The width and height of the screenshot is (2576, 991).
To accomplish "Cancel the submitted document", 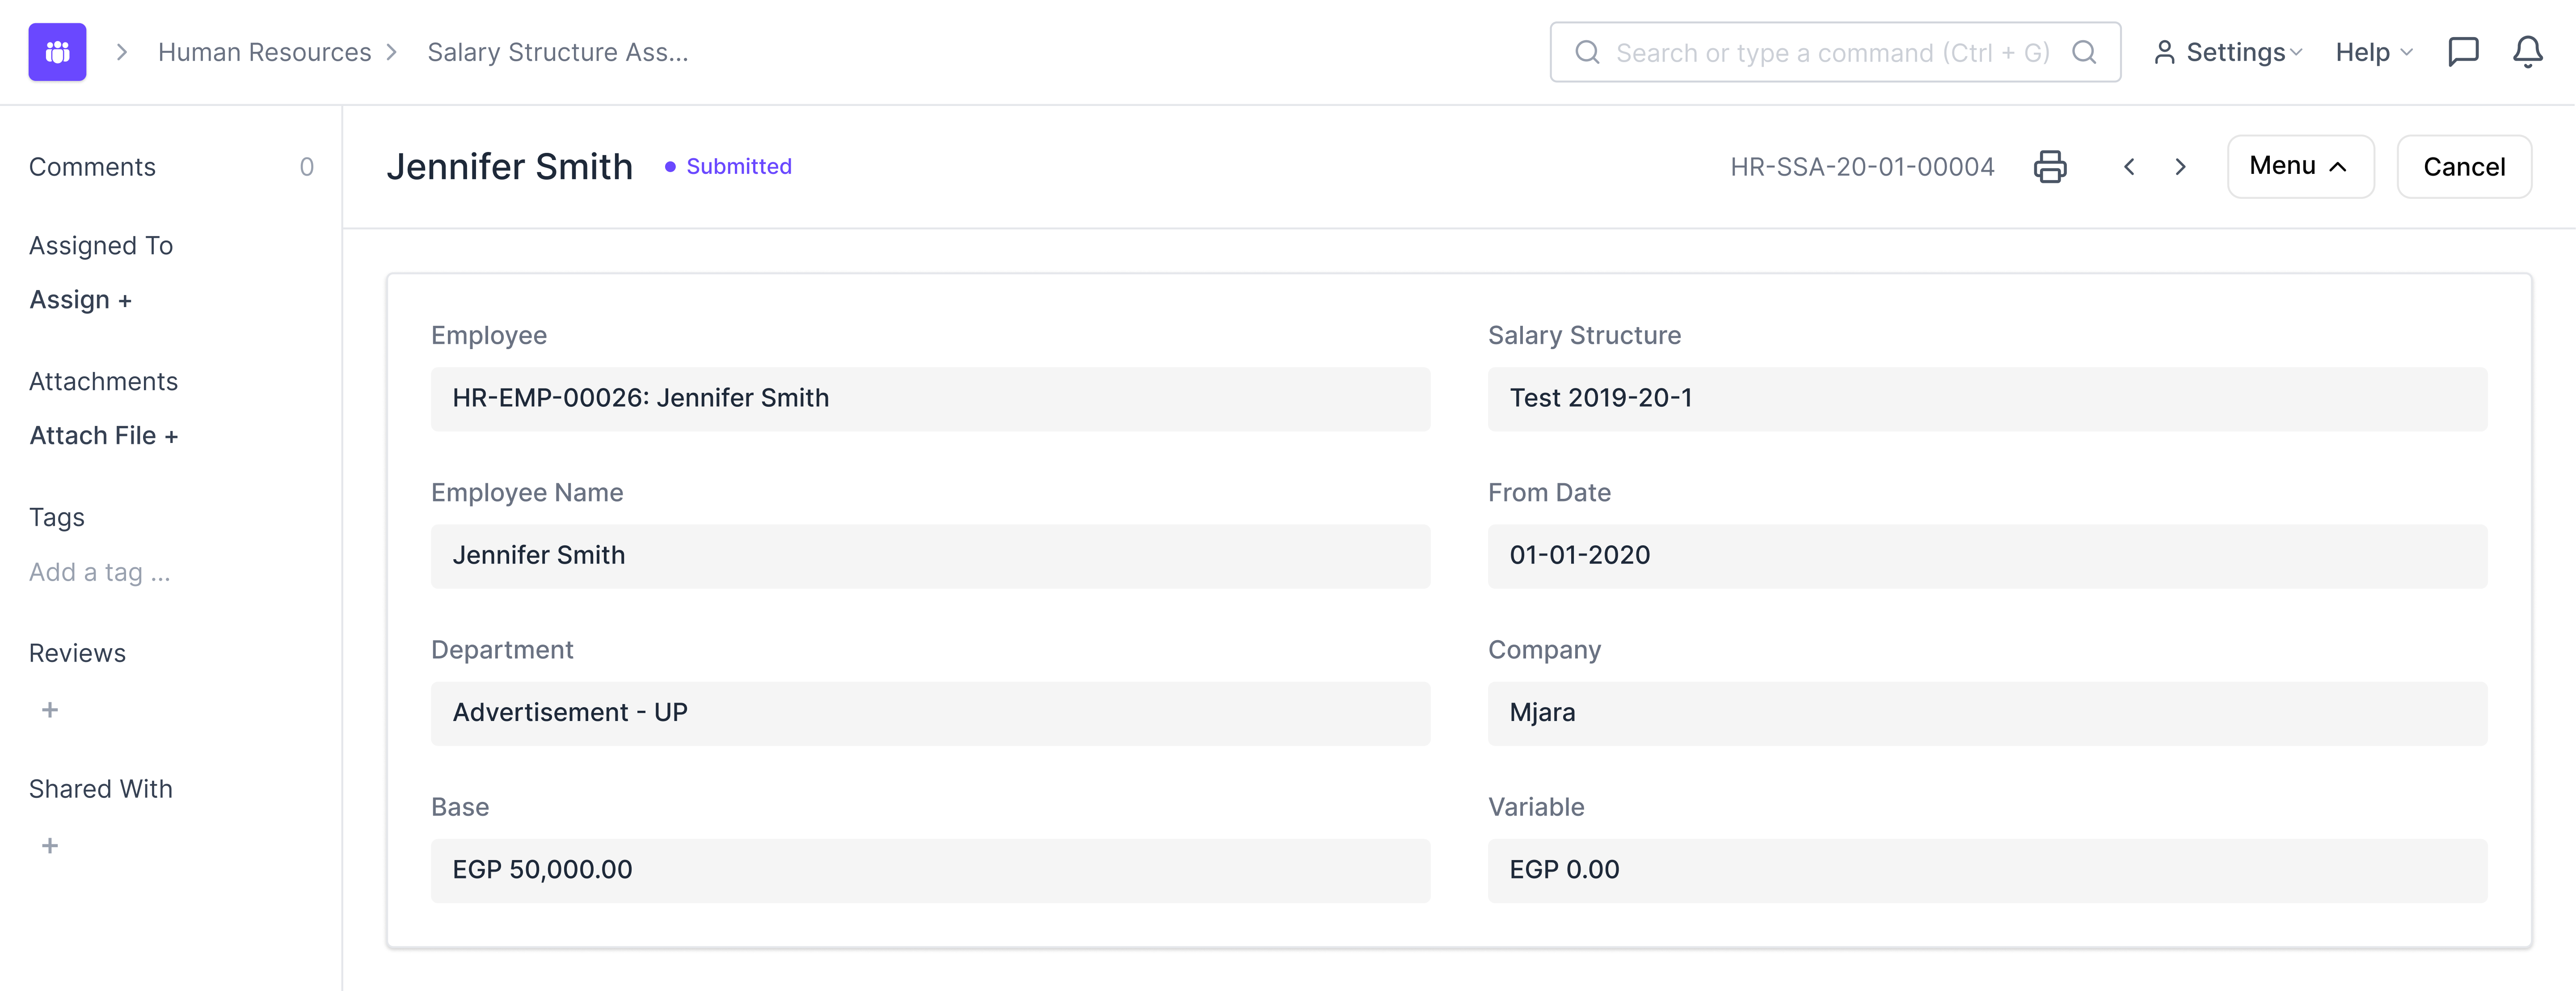I will pyautogui.click(x=2463, y=166).
